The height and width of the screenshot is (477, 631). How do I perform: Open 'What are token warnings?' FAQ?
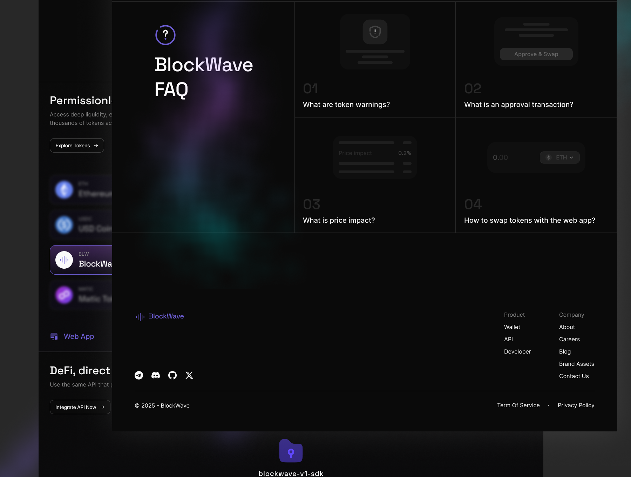pyautogui.click(x=346, y=105)
